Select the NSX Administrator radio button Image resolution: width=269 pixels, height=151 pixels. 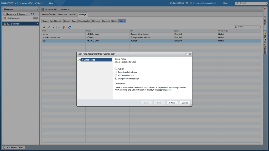(116, 75)
